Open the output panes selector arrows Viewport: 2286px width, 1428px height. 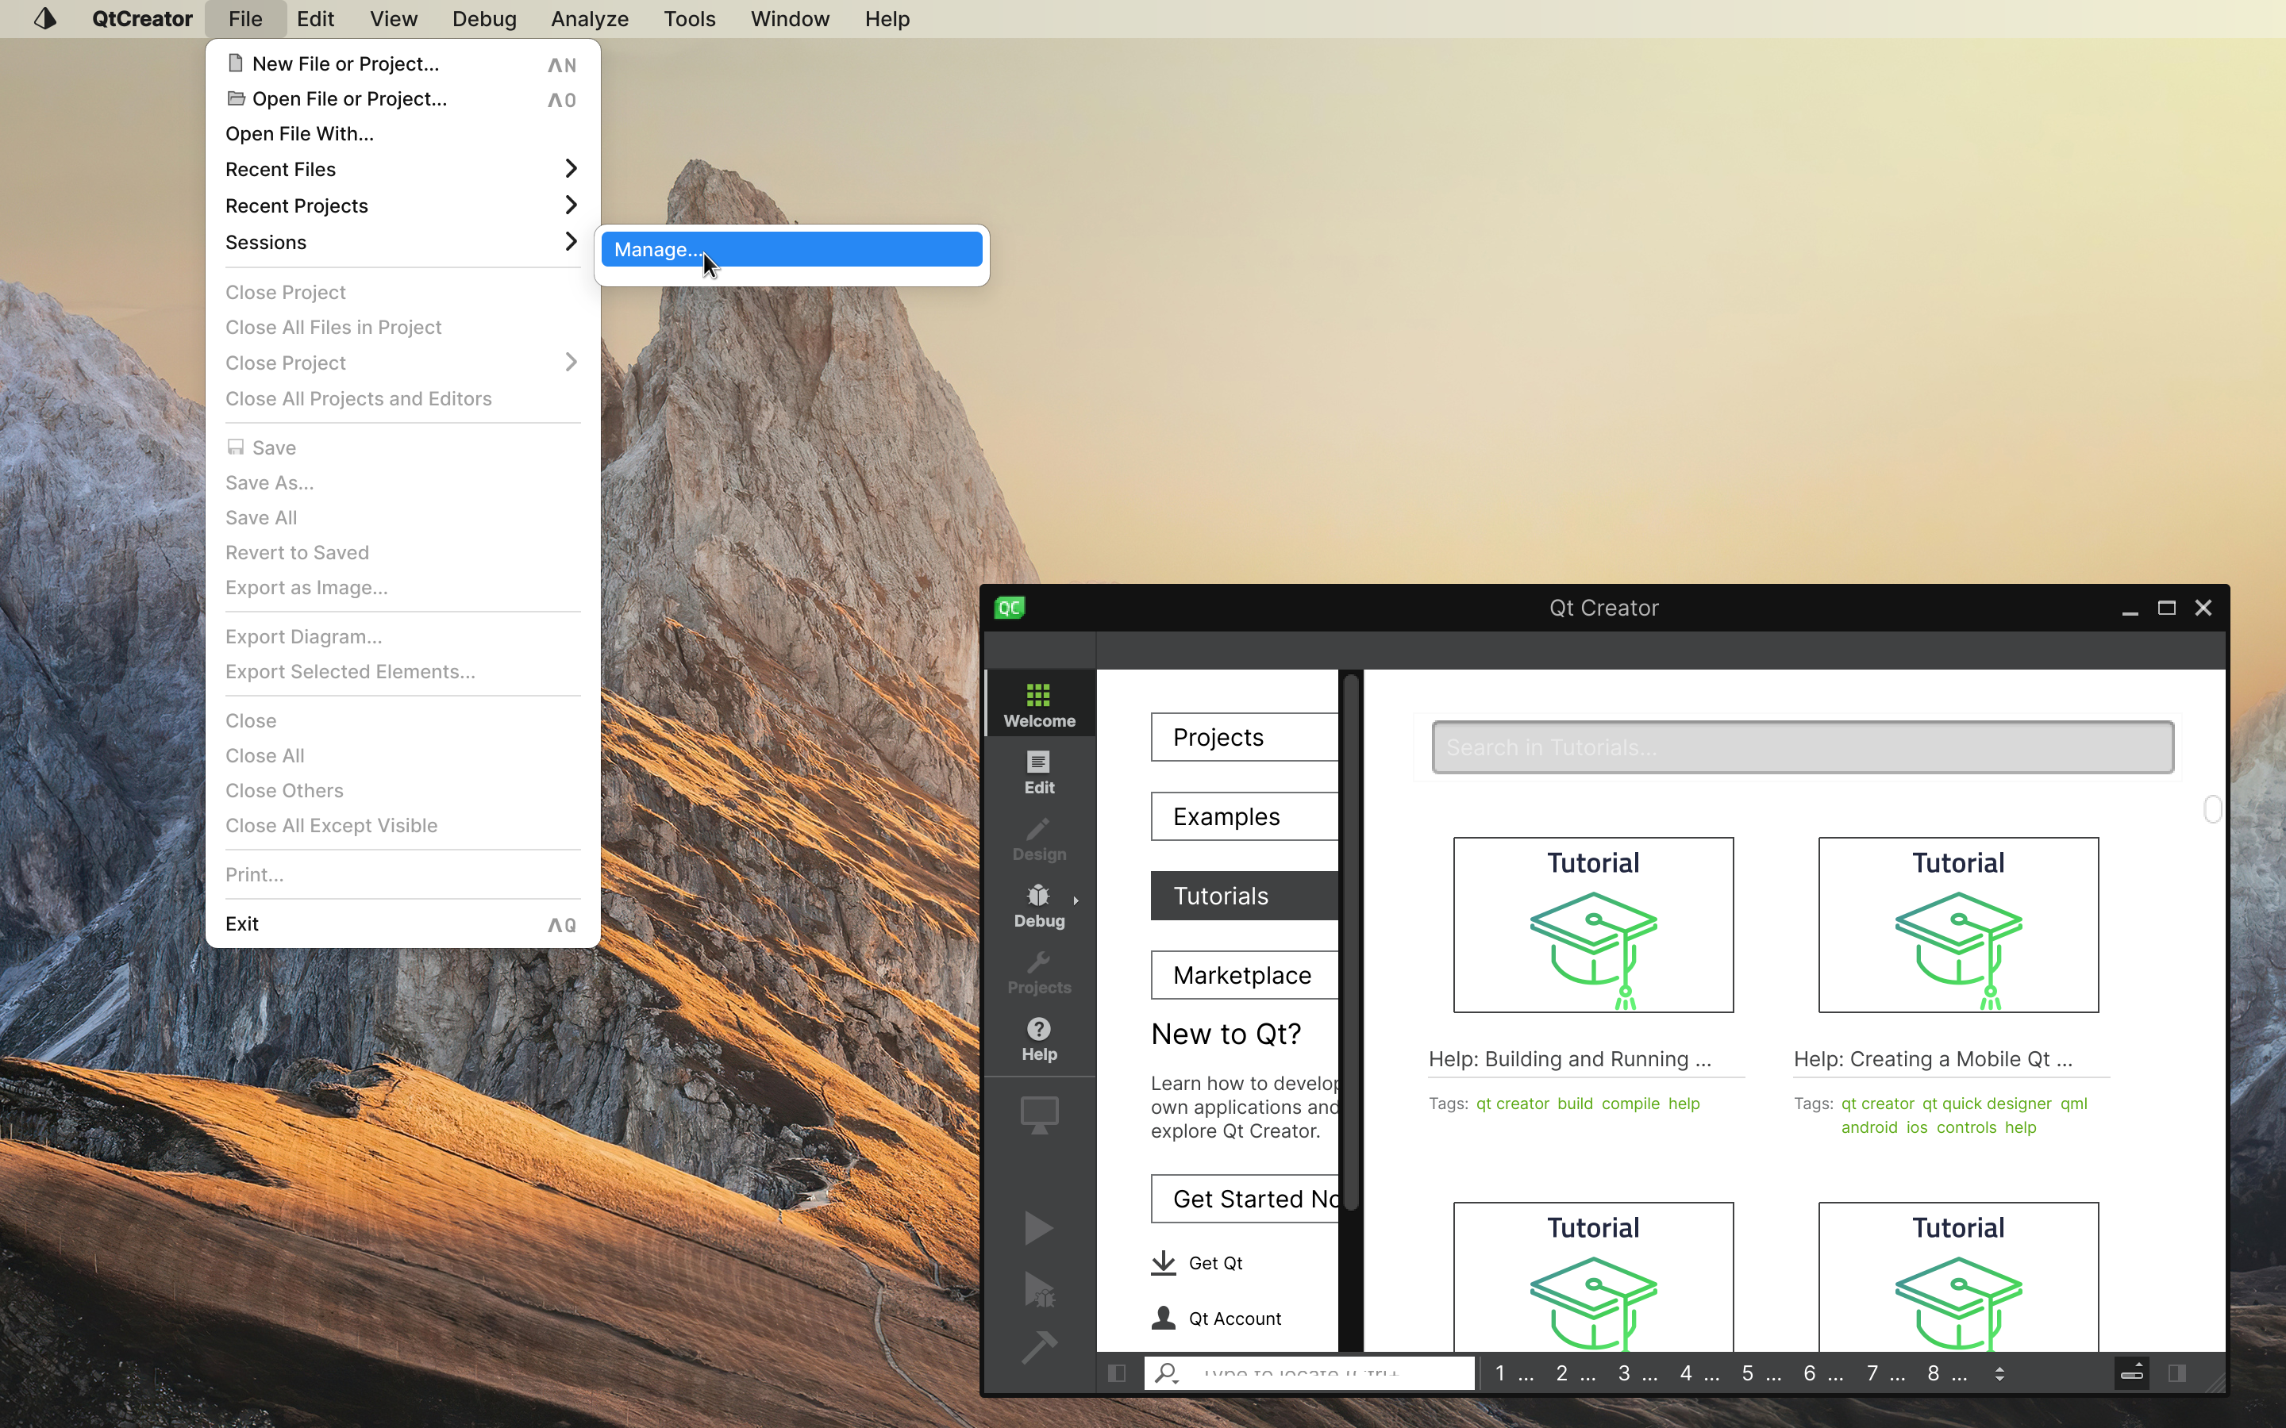click(1999, 1372)
